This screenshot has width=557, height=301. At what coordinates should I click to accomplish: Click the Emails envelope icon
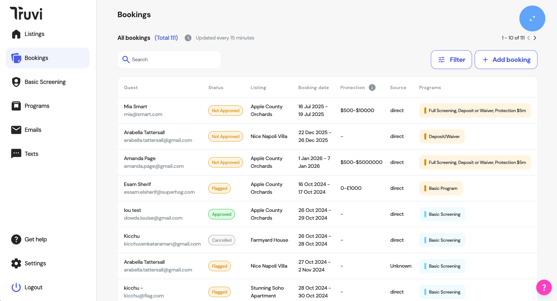click(16, 130)
